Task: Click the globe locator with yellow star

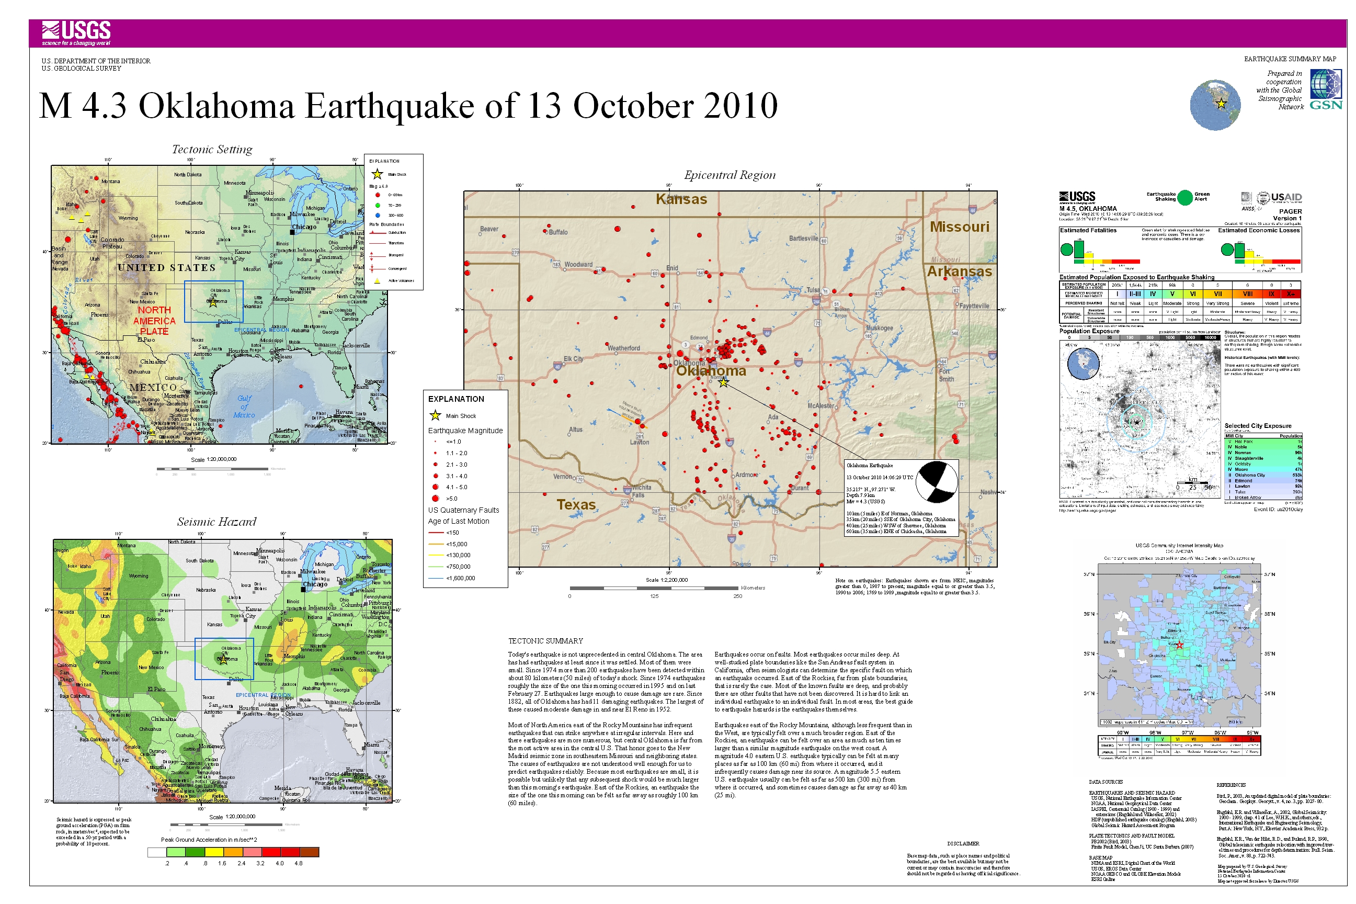Action: tap(1214, 104)
